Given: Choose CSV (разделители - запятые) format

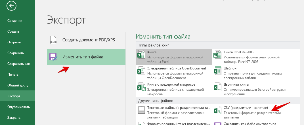Looking at the screenshot, I should [246, 108].
